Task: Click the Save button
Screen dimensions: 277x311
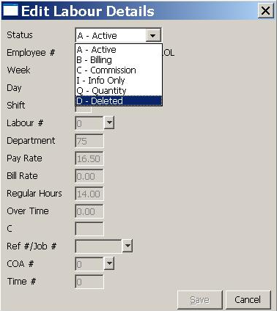Action: pyautogui.click(x=200, y=300)
